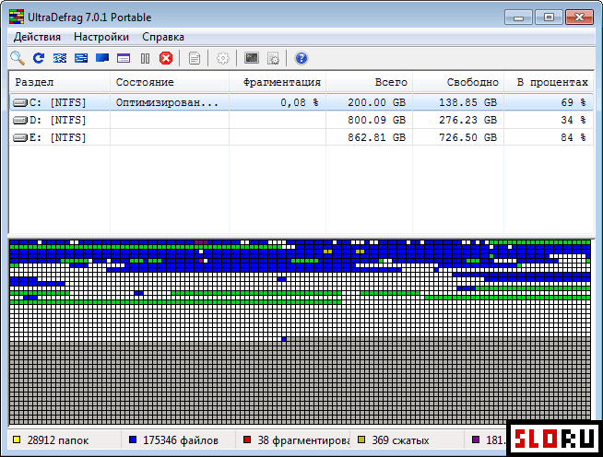603x457 pixels.
Task: Click the D: drive icon
Action: point(20,121)
